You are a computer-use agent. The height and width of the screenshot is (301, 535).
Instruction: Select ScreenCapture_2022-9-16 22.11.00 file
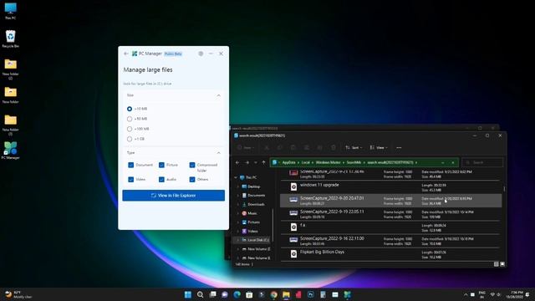click(x=390, y=241)
